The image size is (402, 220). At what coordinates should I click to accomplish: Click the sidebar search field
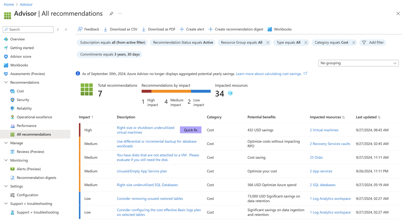click(28, 29)
